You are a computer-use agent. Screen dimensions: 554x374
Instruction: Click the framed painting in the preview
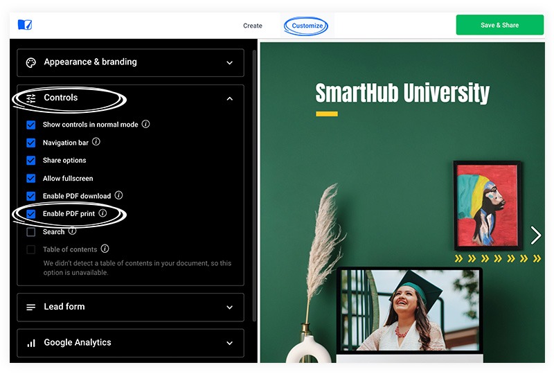(488, 206)
